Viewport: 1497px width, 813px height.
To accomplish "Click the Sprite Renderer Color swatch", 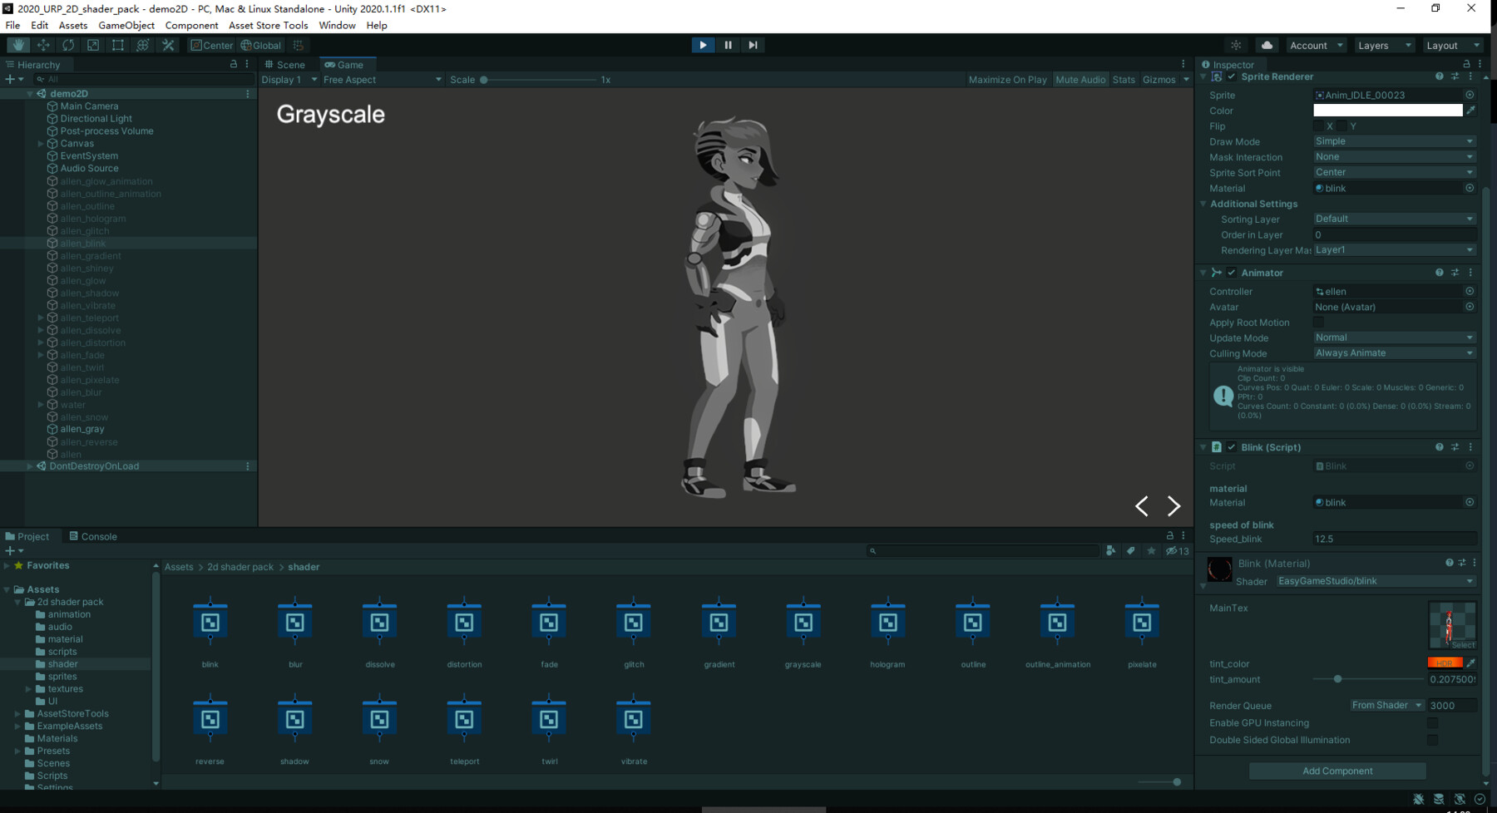I will point(1387,111).
